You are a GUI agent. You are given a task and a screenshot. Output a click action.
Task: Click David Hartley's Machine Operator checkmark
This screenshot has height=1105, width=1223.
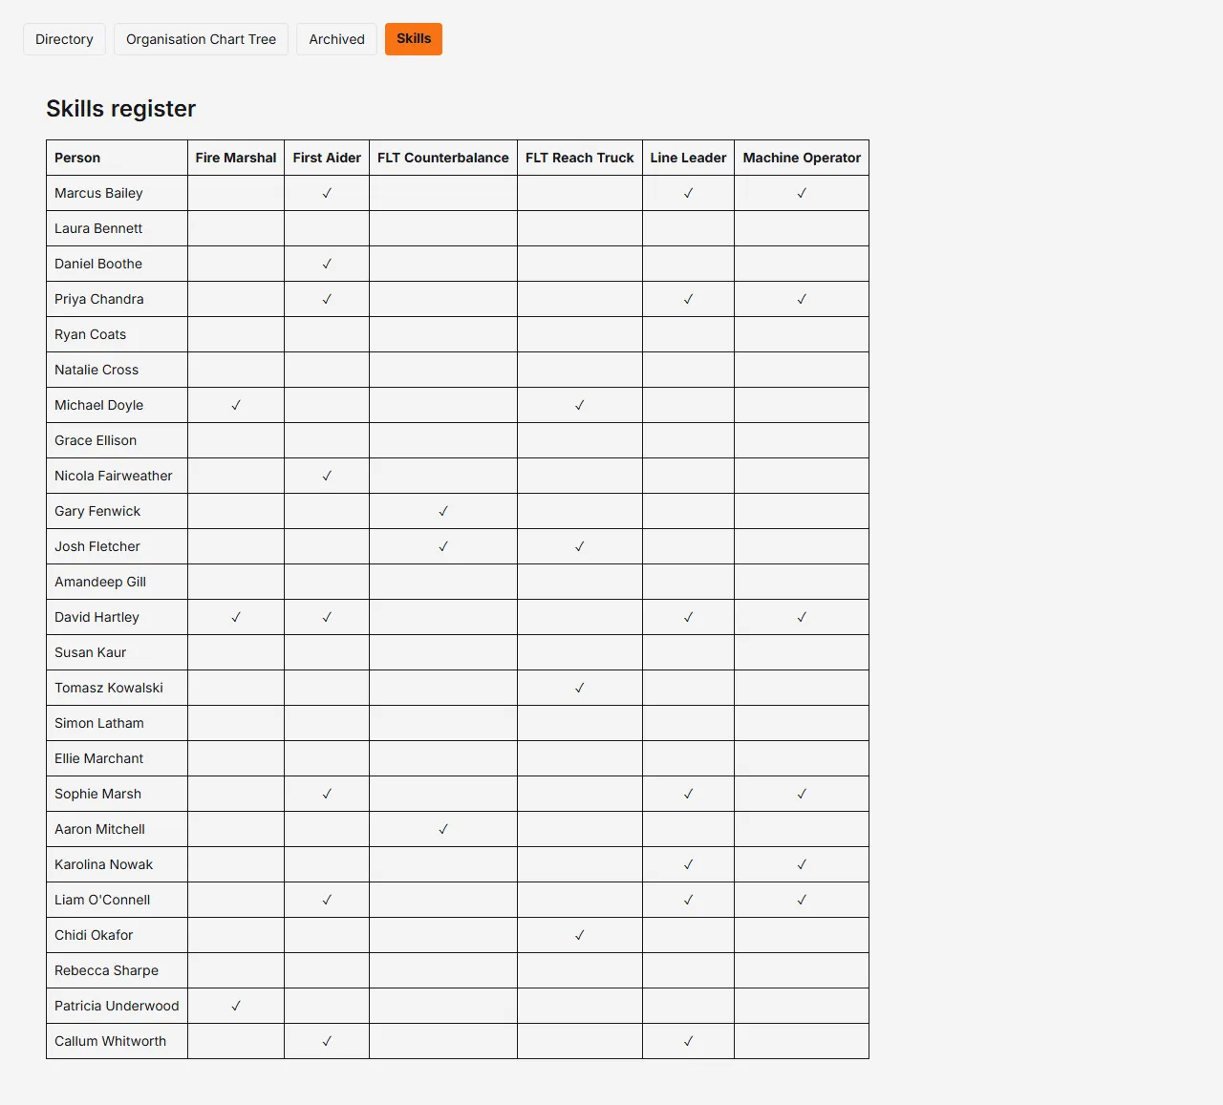pyautogui.click(x=802, y=617)
